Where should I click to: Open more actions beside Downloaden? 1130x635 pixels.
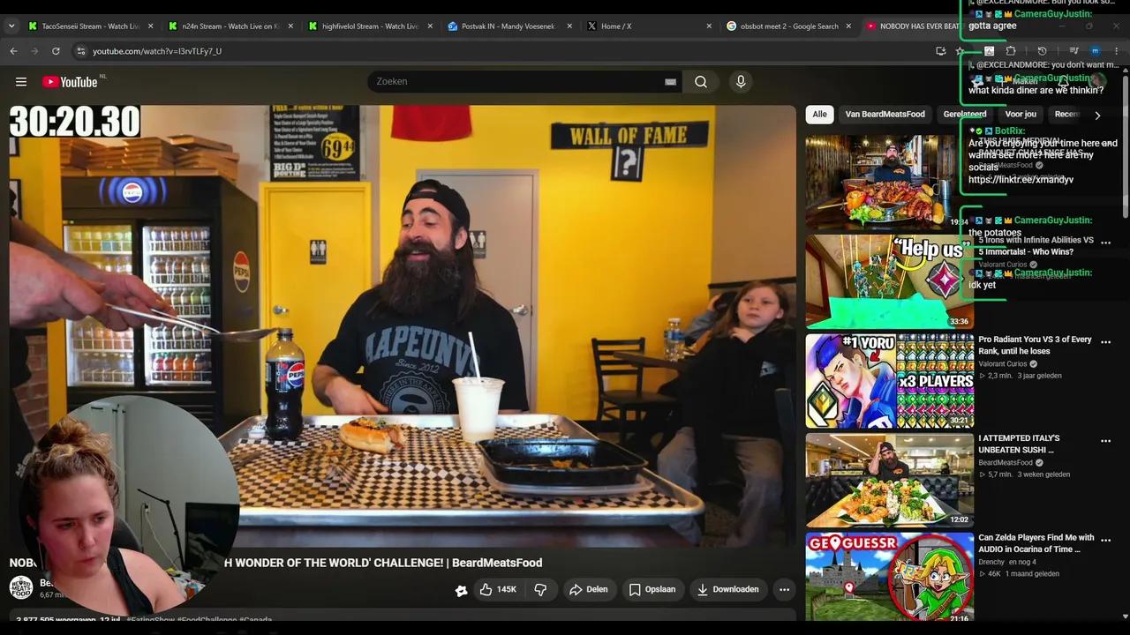tap(784, 589)
